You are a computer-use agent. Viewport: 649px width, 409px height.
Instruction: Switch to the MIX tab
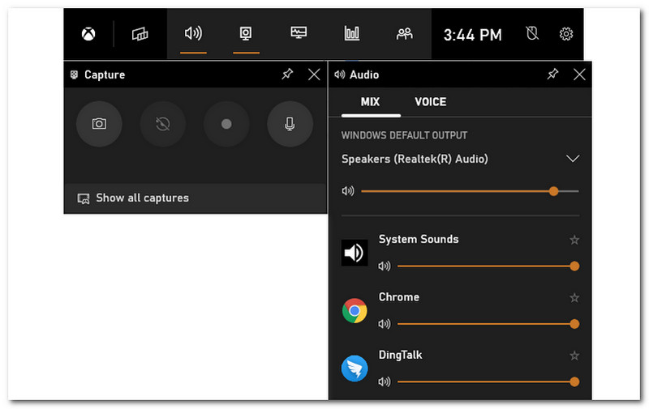pos(371,102)
